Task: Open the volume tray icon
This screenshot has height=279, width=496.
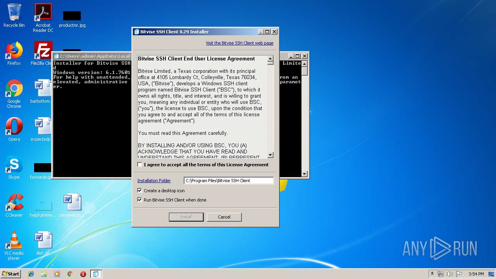Action: (x=450, y=274)
